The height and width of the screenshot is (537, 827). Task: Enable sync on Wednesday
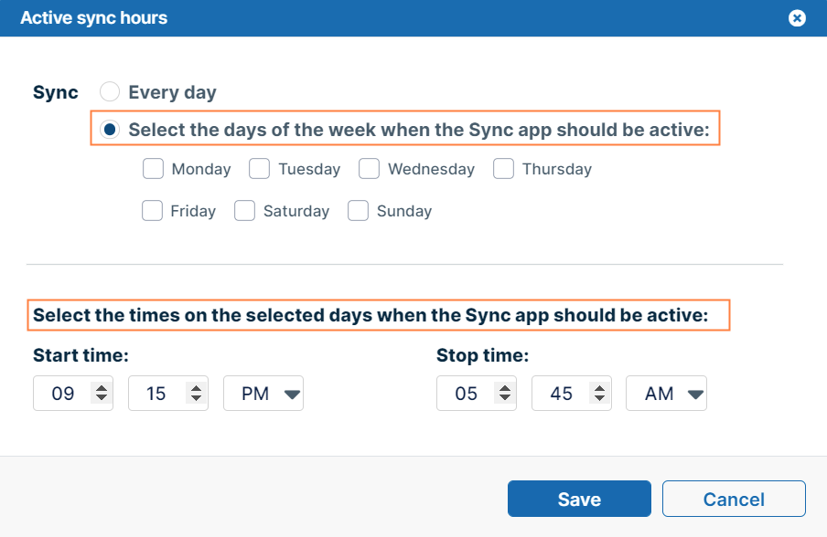pyautogui.click(x=370, y=169)
